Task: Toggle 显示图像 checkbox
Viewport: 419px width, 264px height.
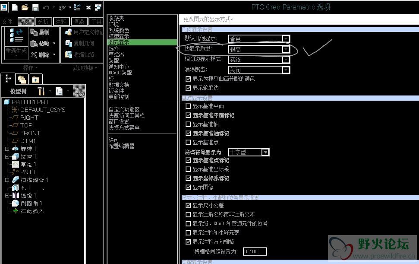Action: click(189, 187)
